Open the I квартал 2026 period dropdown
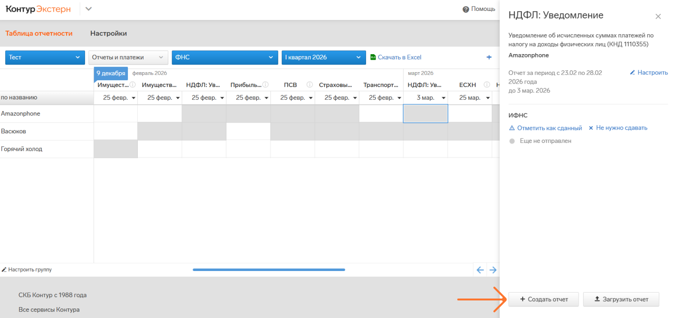Screen dimensions: 674x318 coord(324,57)
